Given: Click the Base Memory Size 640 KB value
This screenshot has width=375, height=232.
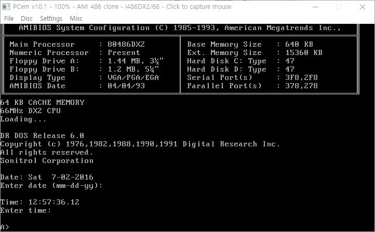Looking at the screenshot, I should (x=299, y=44).
